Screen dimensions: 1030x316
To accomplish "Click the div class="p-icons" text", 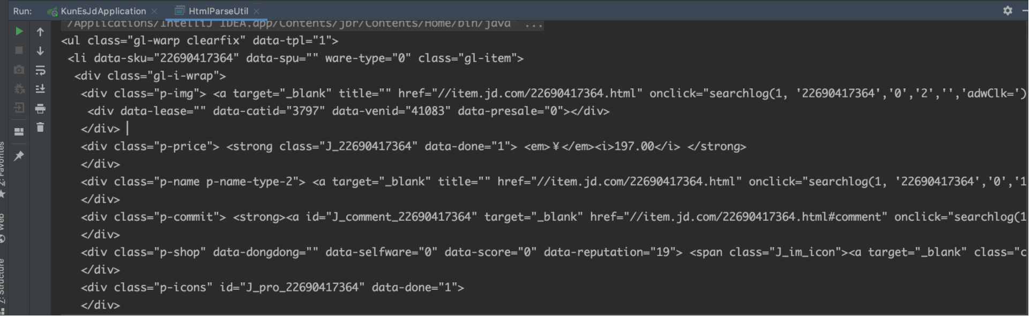I will (x=146, y=288).
